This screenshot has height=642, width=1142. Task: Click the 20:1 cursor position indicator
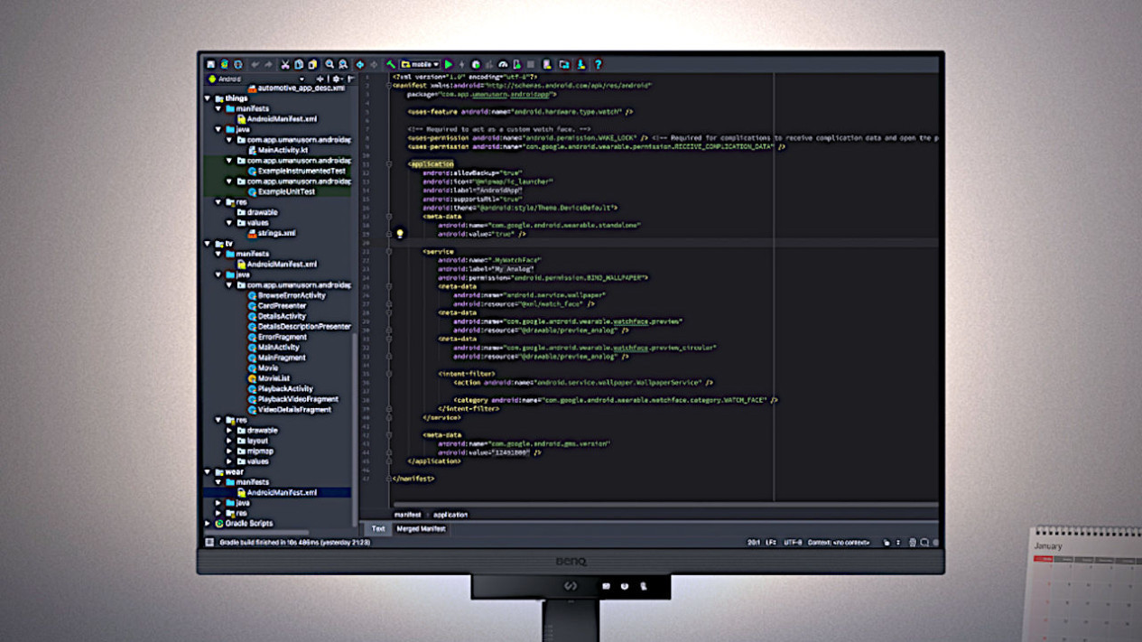coord(754,543)
